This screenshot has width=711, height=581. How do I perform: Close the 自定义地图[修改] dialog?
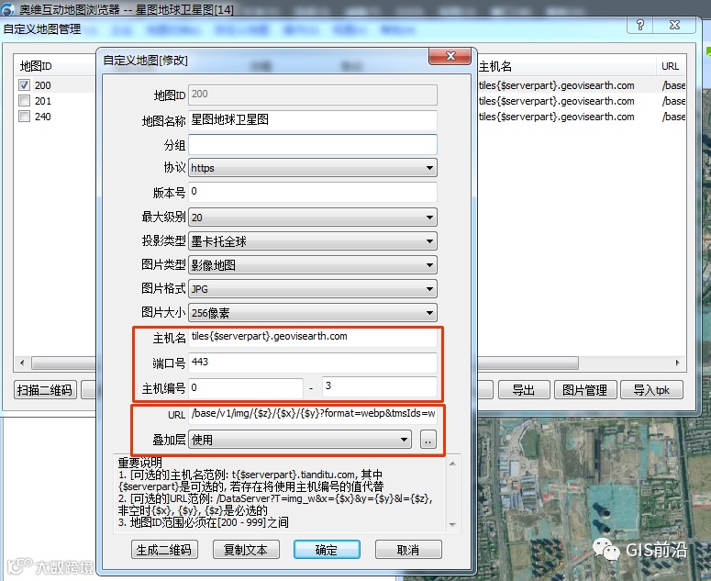click(450, 56)
